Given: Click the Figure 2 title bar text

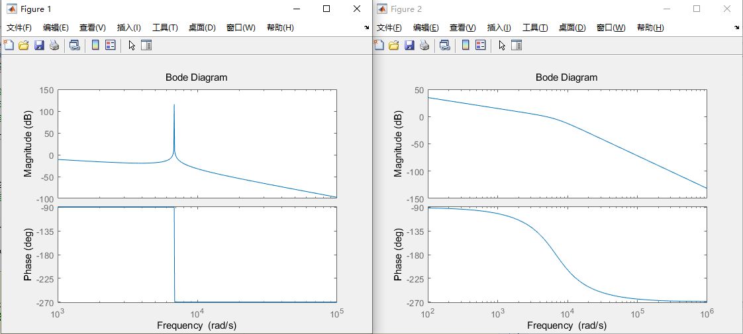Looking at the screenshot, I should [406, 9].
